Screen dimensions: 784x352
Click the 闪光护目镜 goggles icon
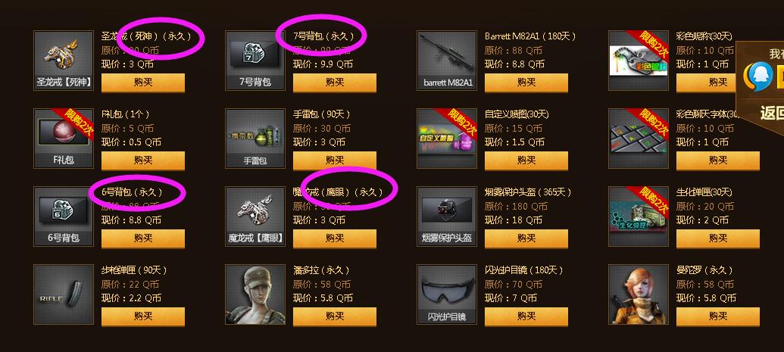pyautogui.click(x=446, y=294)
